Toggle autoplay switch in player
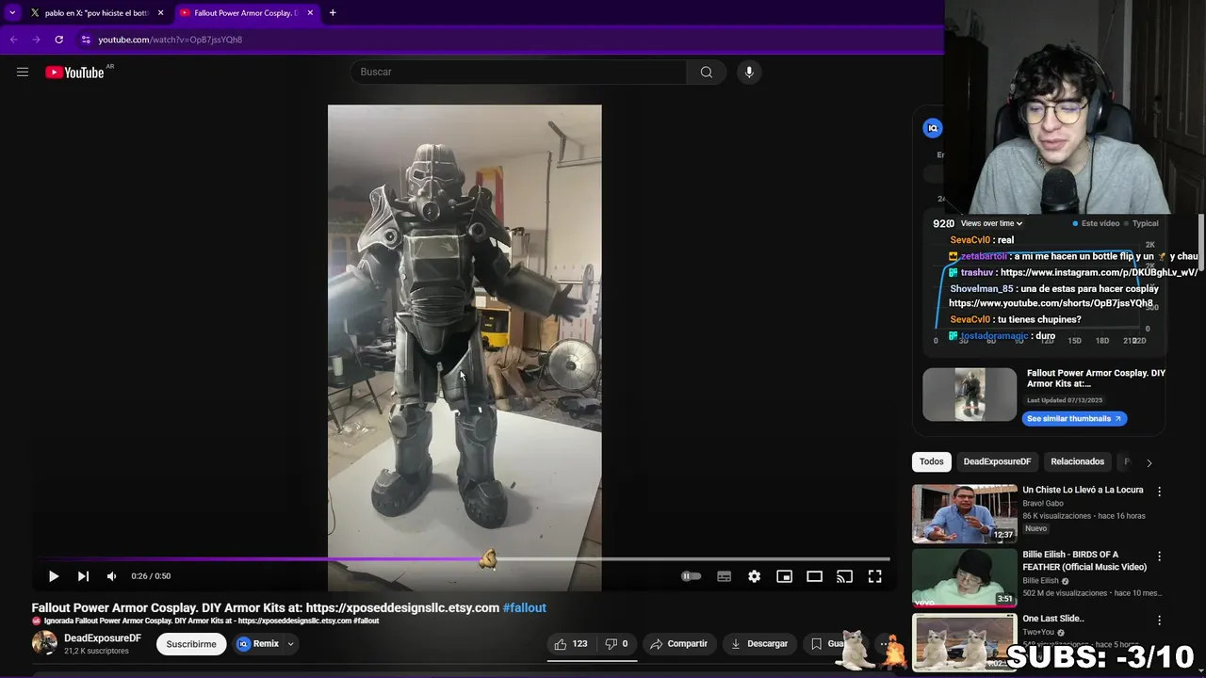Screen dimensions: 1206x678 (x=691, y=576)
